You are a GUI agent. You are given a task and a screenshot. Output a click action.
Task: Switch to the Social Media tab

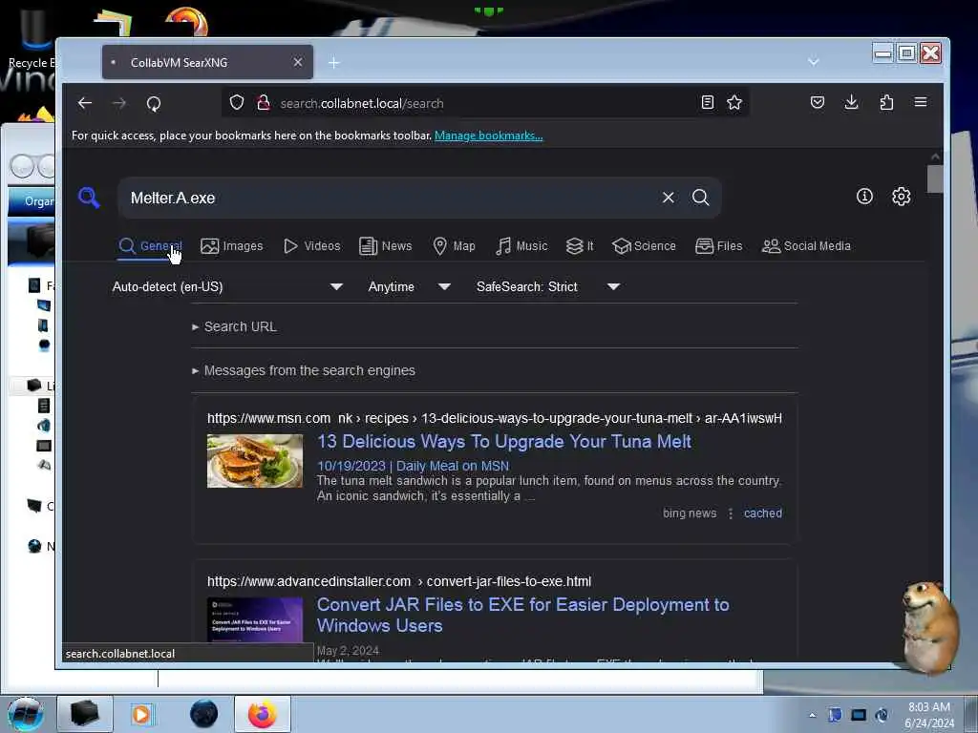click(x=806, y=245)
